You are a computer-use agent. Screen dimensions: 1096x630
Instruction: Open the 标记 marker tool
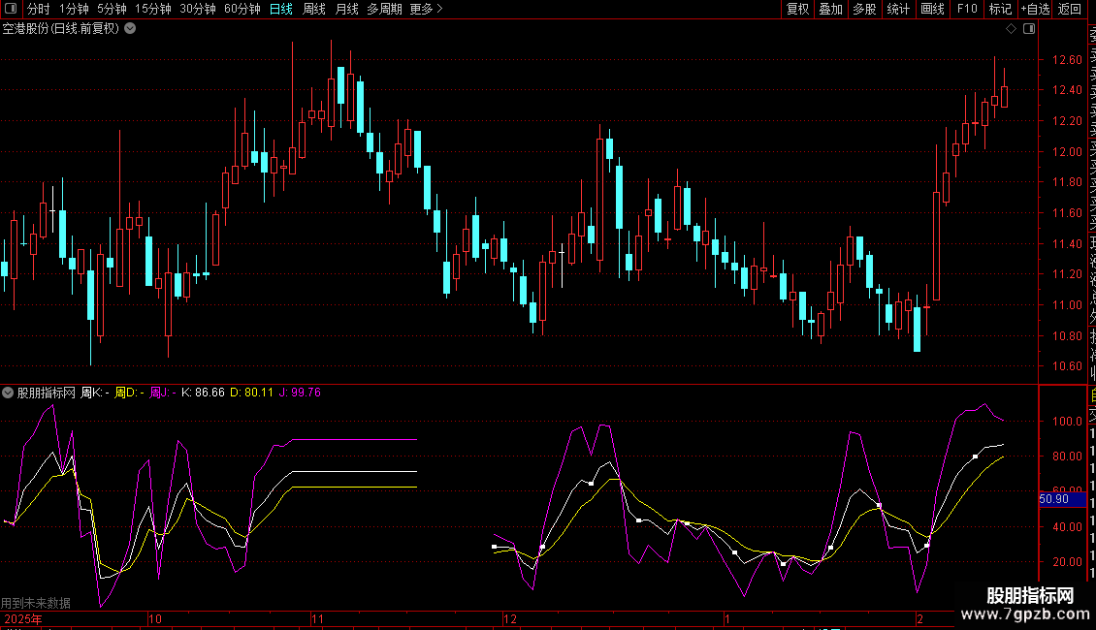pos(999,9)
